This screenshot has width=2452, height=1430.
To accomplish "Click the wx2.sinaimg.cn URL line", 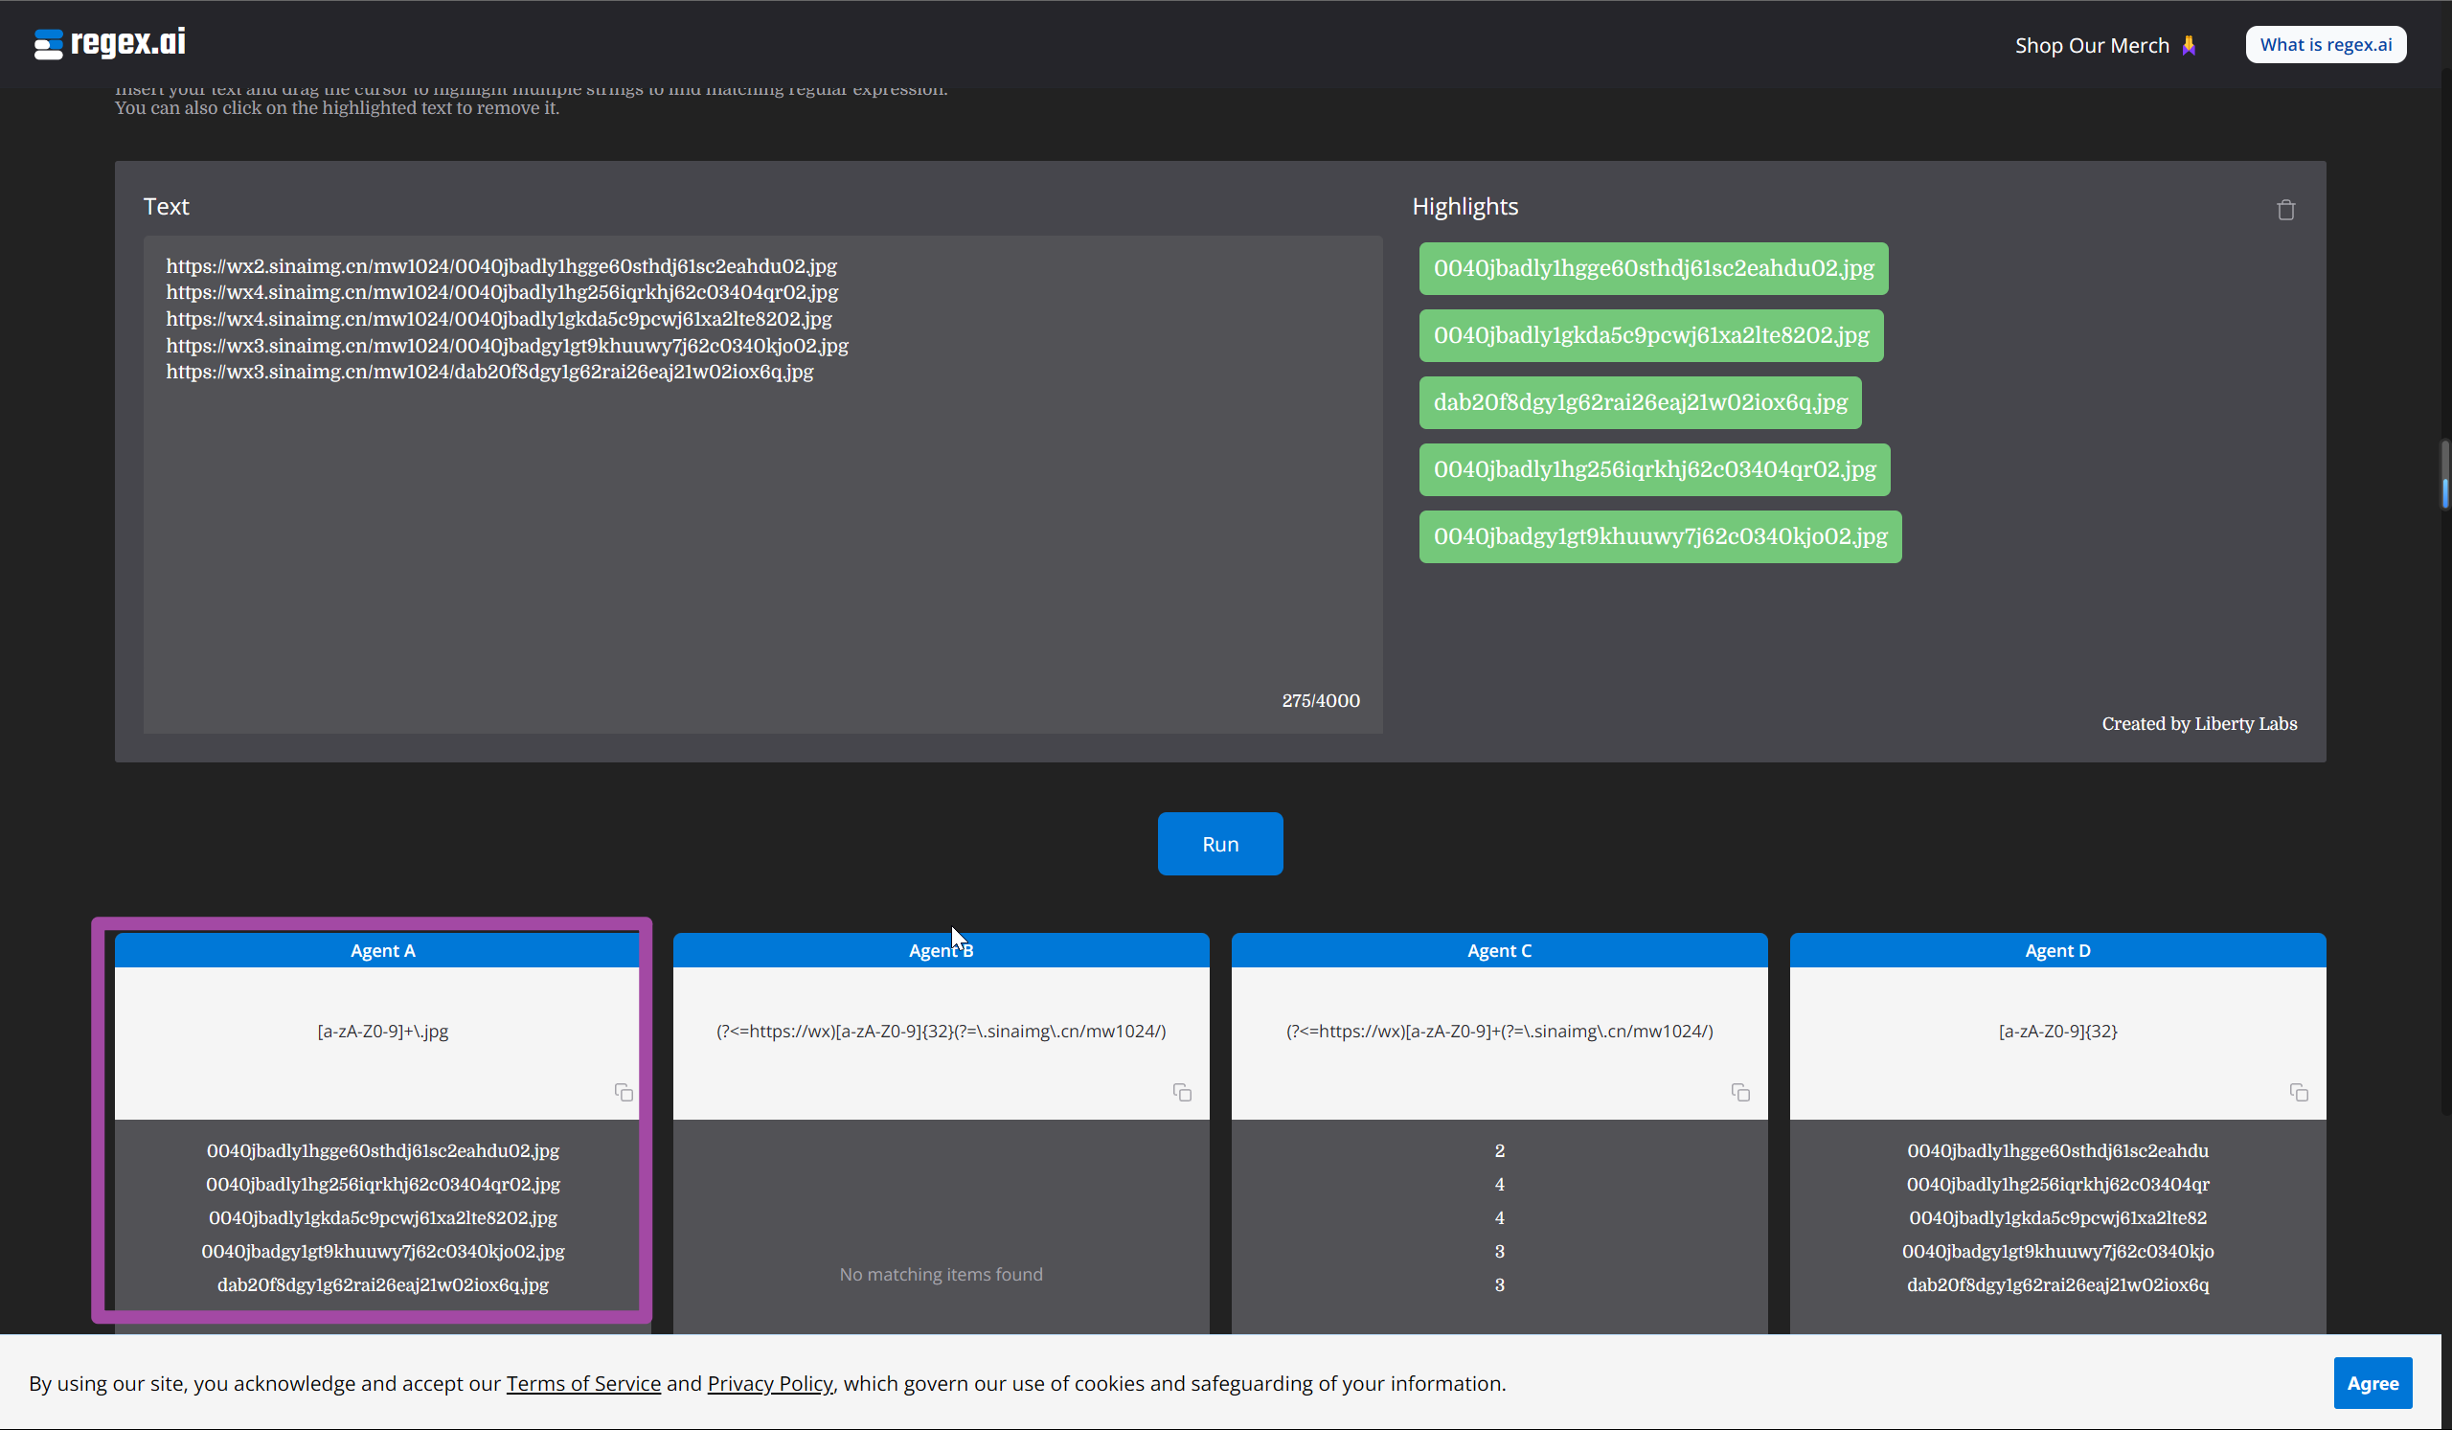I will (x=501, y=266).
